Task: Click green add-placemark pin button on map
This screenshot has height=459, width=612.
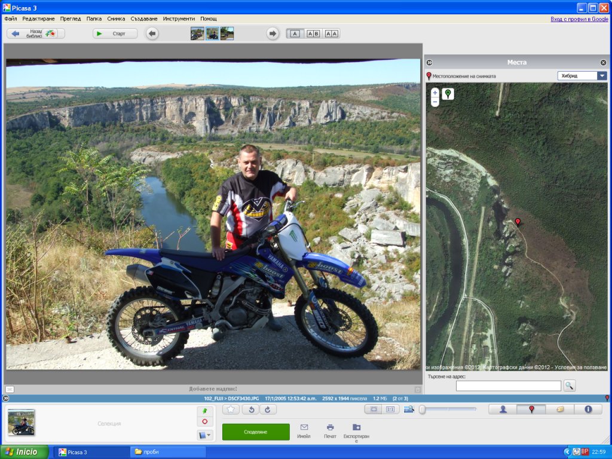Action: pyautogui.click(x=448, y=94)
